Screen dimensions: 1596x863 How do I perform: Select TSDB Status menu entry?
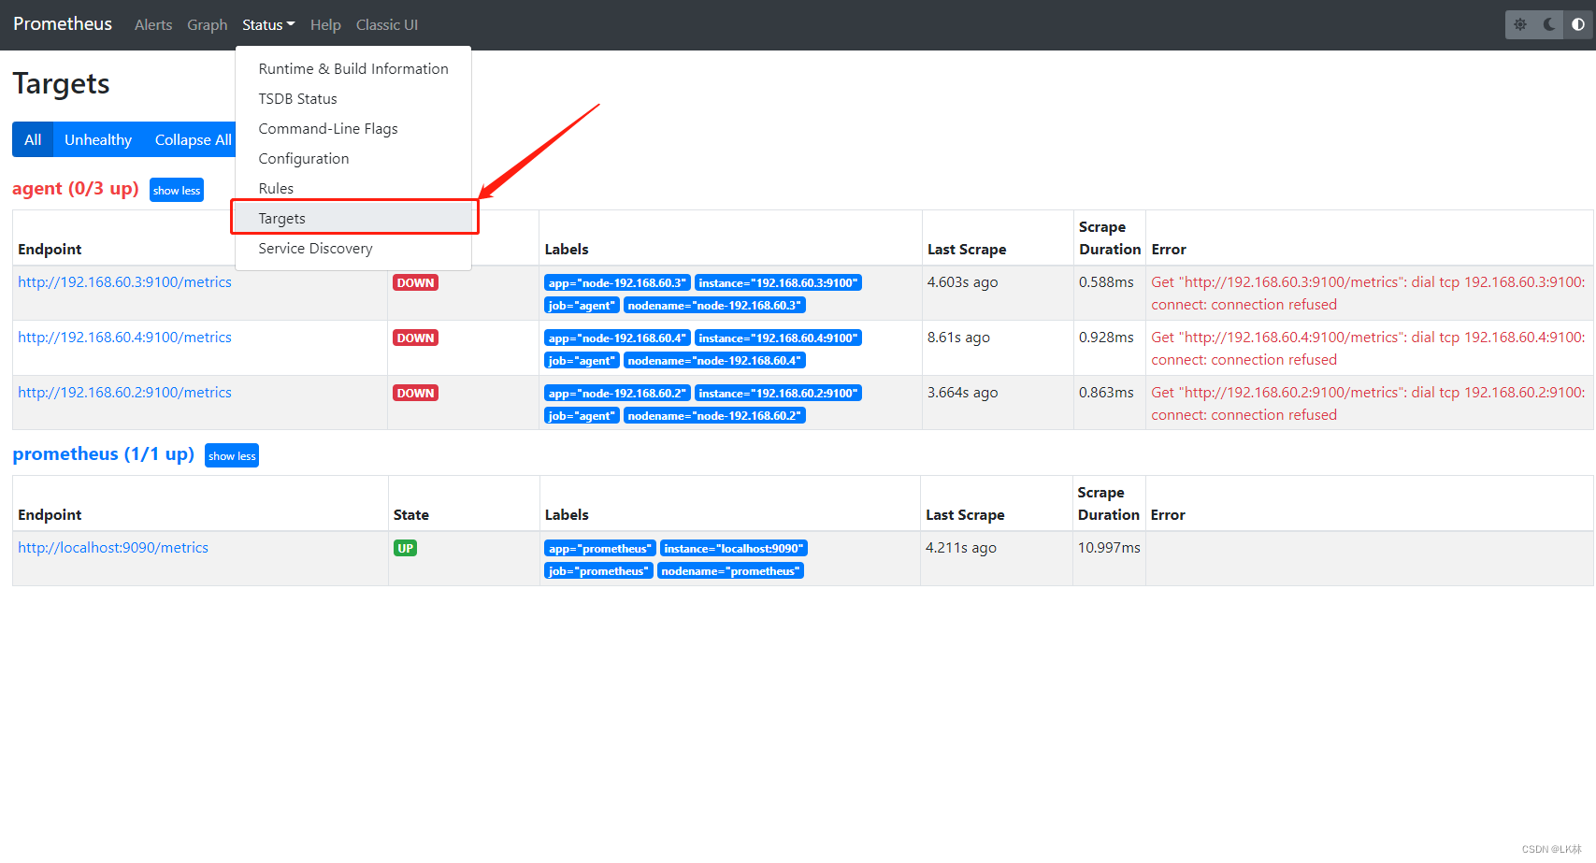[353, 99]
